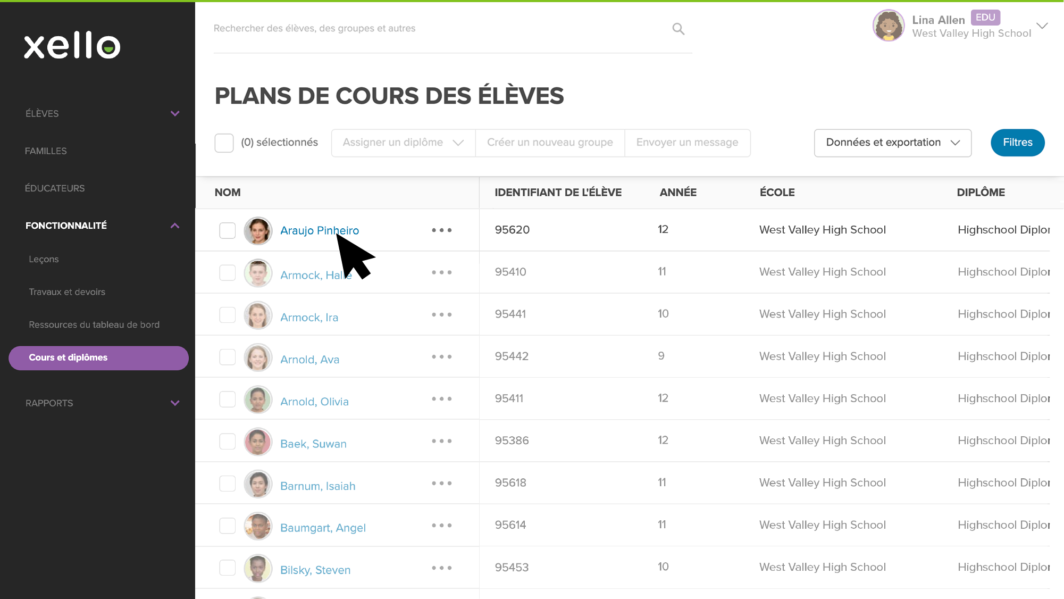Open the three-dot menu for Barnum, Isaiah
Image resolution: width=1064 pixels, height=599 pixels.
point(441,483)
